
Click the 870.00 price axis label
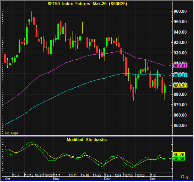click(180, 105)
